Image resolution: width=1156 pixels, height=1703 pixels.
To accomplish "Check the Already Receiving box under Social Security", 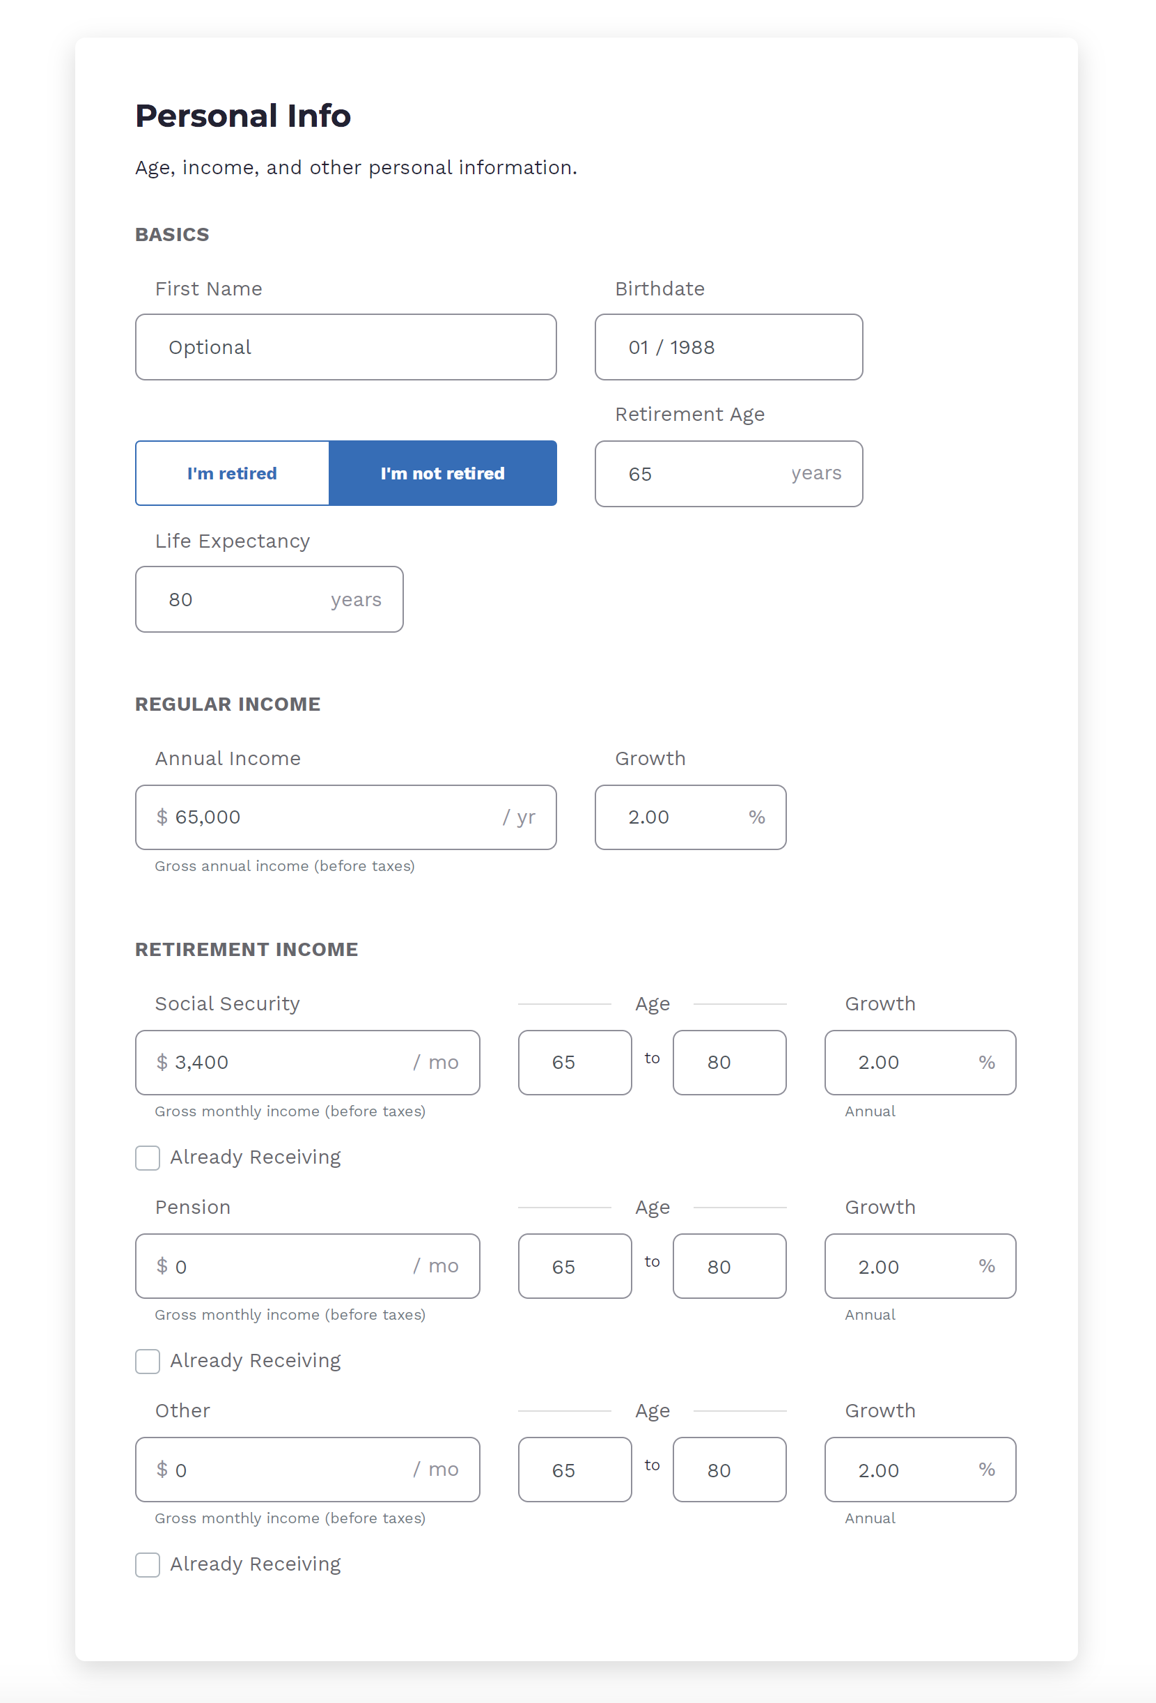I will pos(147,1158).
